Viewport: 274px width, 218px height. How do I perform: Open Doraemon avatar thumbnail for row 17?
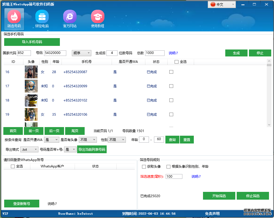tap(31, 86)
